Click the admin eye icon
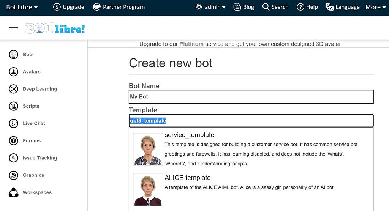 coord(199,7)
